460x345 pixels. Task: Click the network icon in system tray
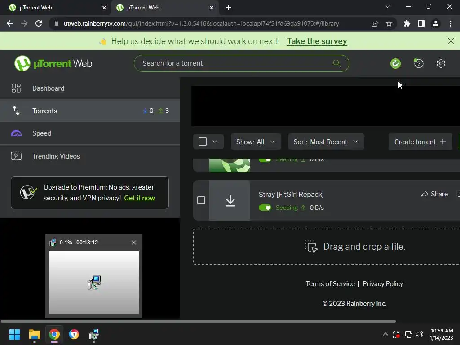[408, 334]
